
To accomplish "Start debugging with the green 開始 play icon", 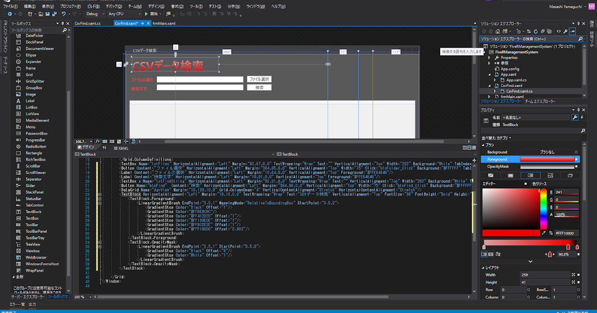I will coord(146,14).
